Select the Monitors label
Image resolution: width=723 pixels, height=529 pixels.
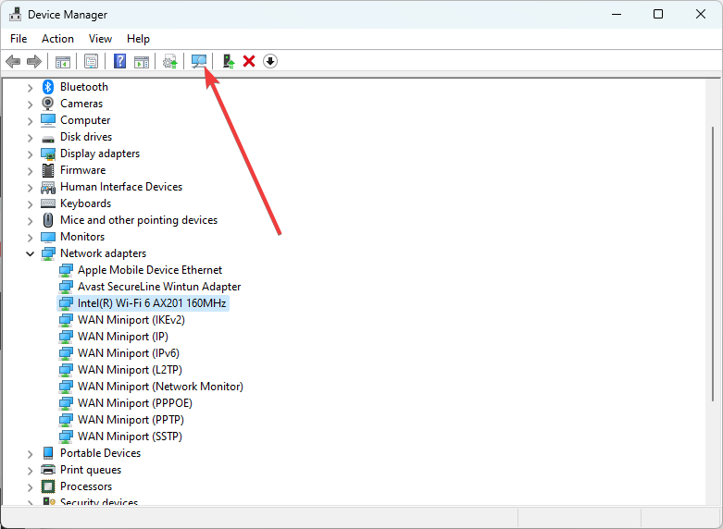pyautogui.click(x=82, y=237)
